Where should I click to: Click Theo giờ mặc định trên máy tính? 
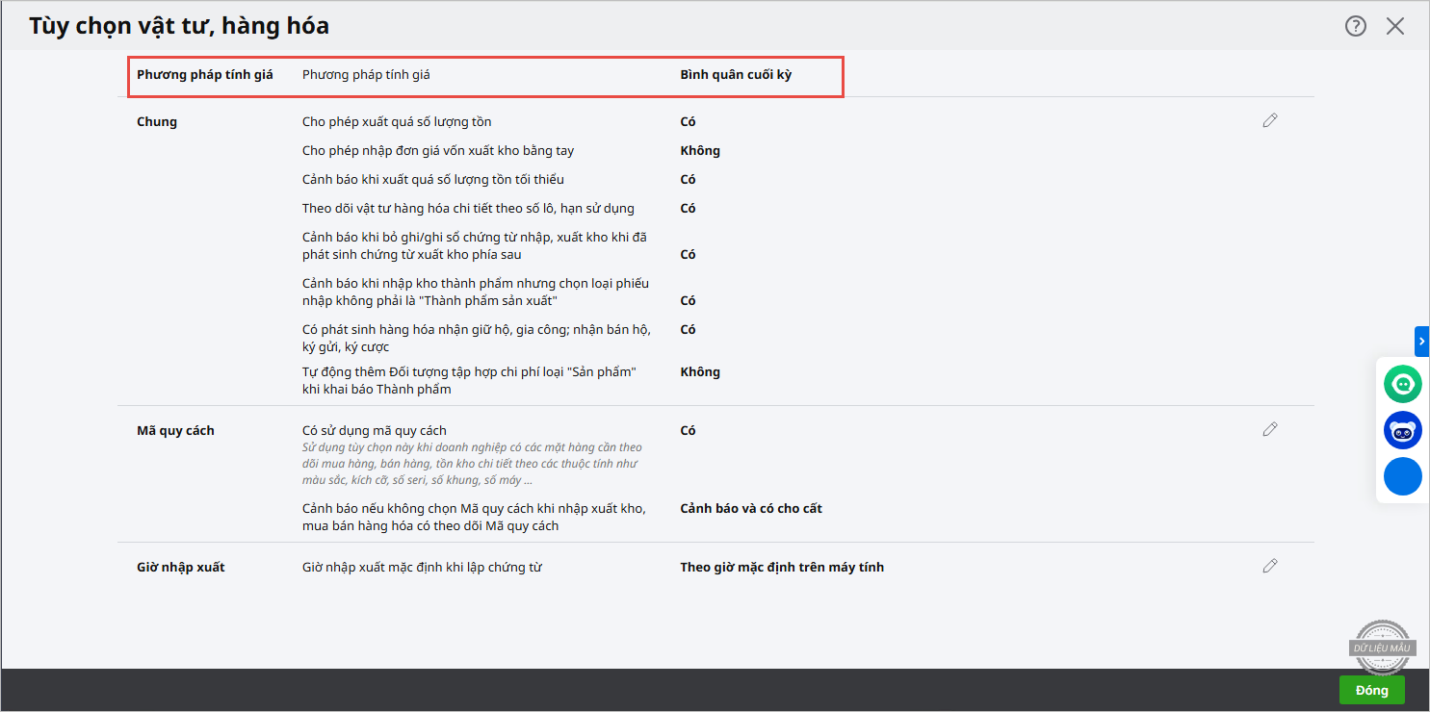pos(782,568)
